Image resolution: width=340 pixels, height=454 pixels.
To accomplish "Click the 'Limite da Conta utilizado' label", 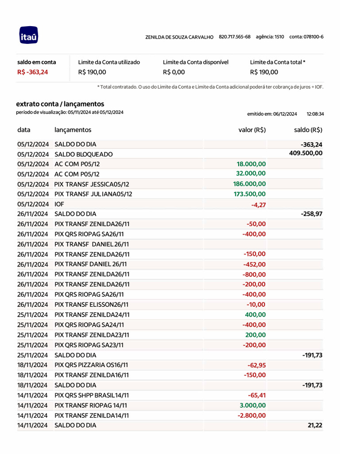I will coord(109,62).
